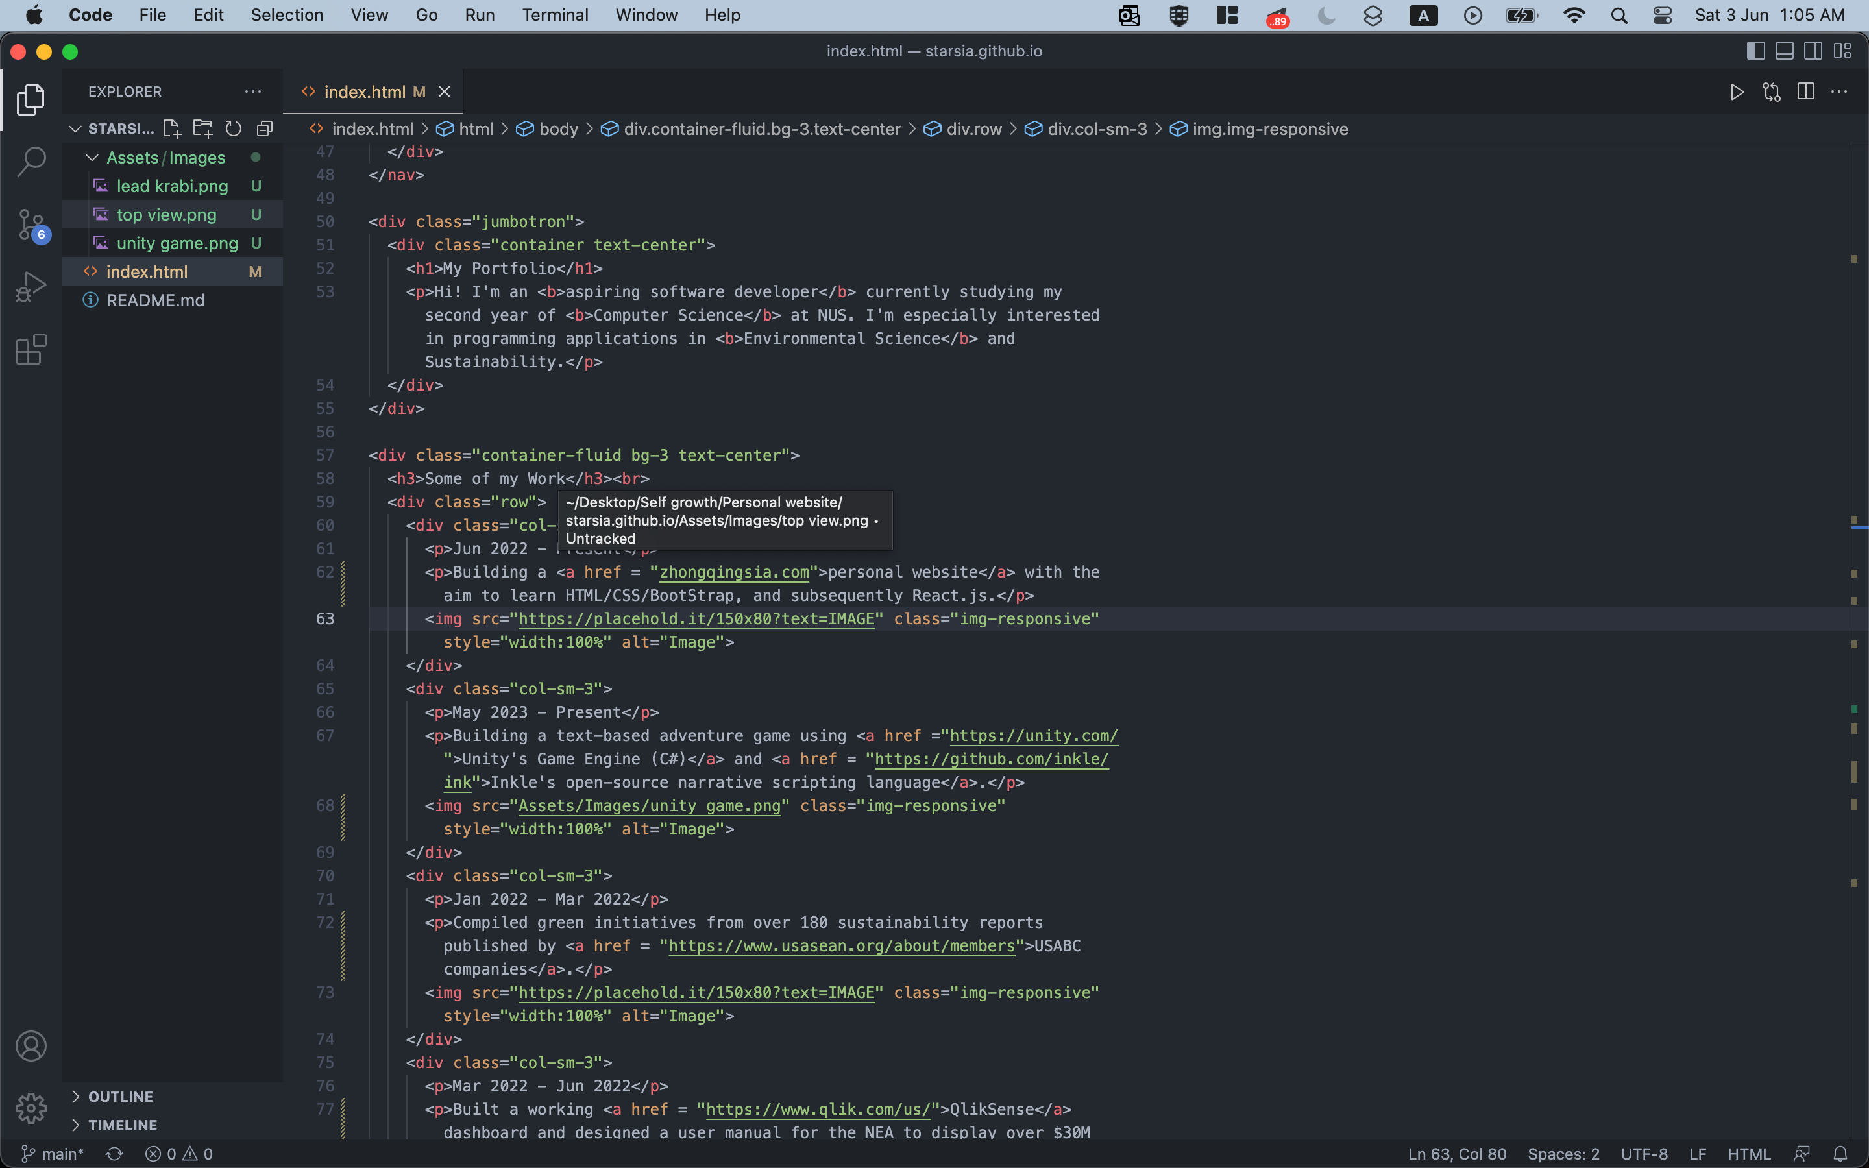This screenshot has height=1168, width=1869.
Task: Open the Go menu
Action: pyautogui.click(x=426, y=16)
